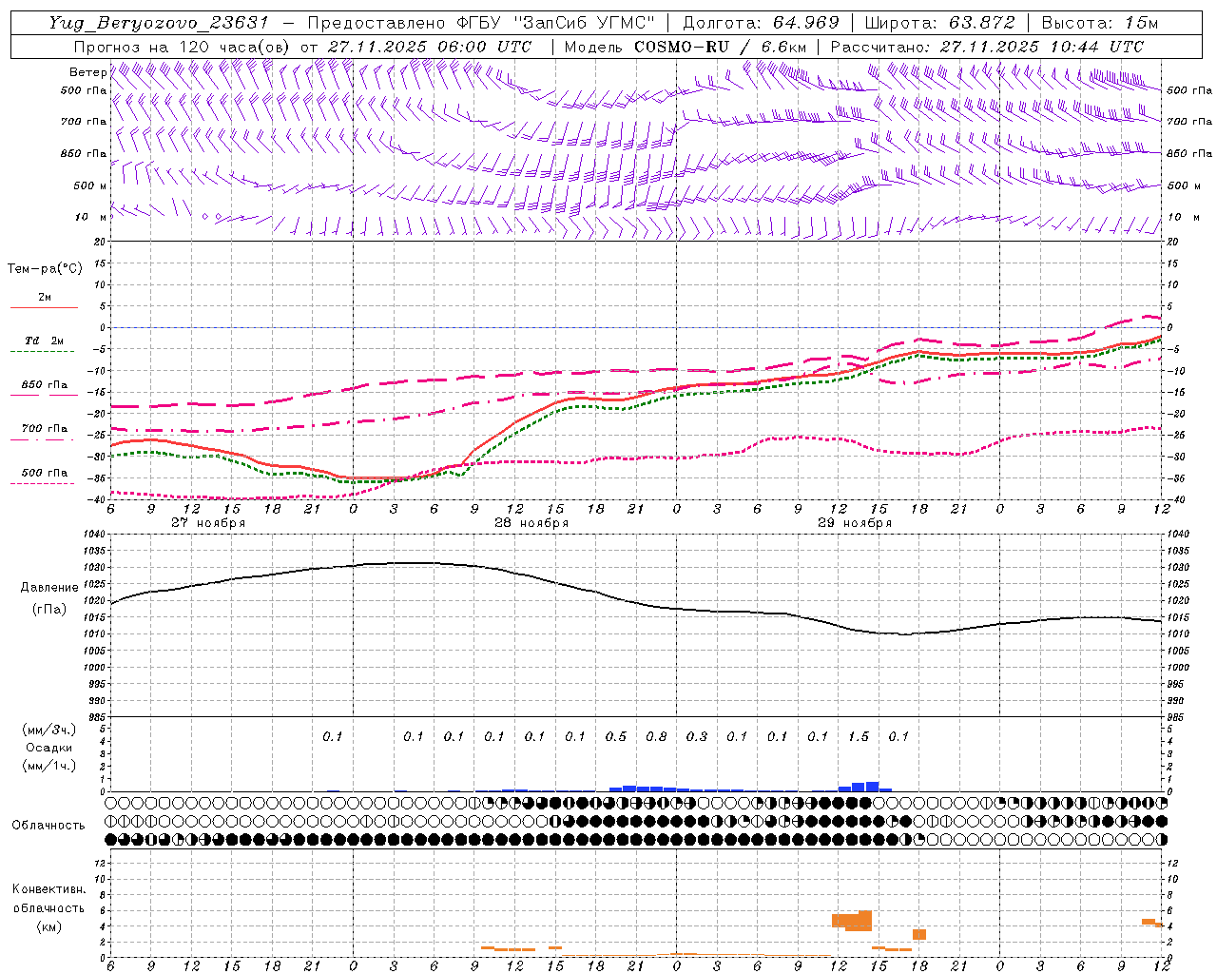Viewport: 1217px width, 974px height.
Task: Click the Тем-ра(°C) temperature panel label
Action: [45, 269]
